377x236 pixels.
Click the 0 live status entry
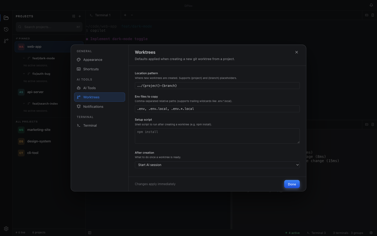tap(20, 233)
